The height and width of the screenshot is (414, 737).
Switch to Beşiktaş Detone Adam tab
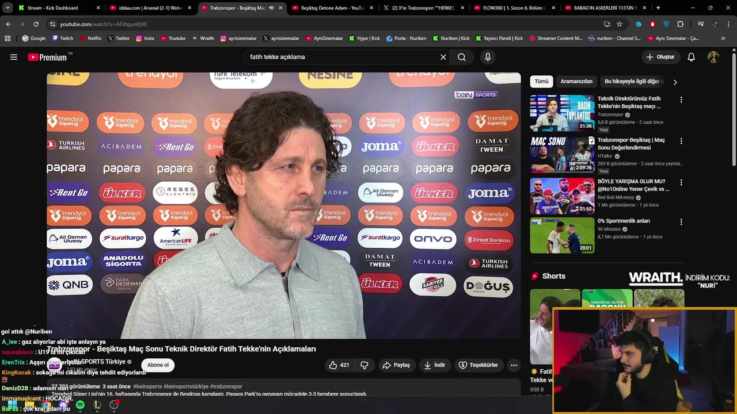click(x=332, y=8)
